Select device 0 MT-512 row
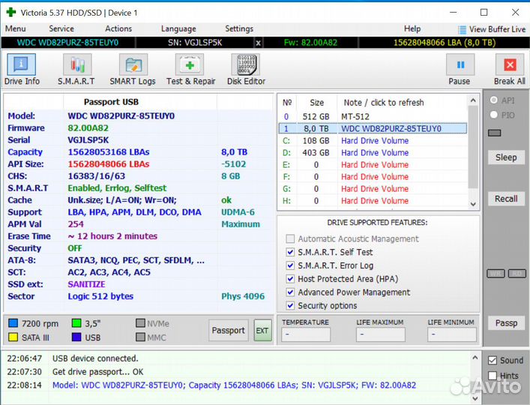The image size is (530, 405). [x=373, y=117]
